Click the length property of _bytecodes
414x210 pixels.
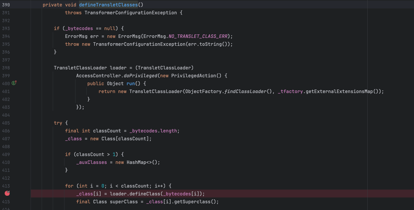pyautogui.click(x=169, y=131)
